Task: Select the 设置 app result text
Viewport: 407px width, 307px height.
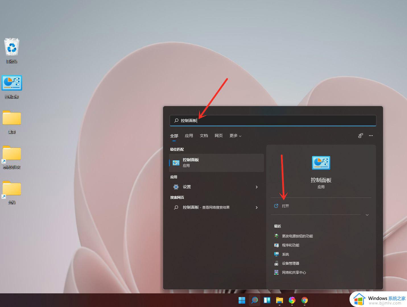Action: click(187, 187)
